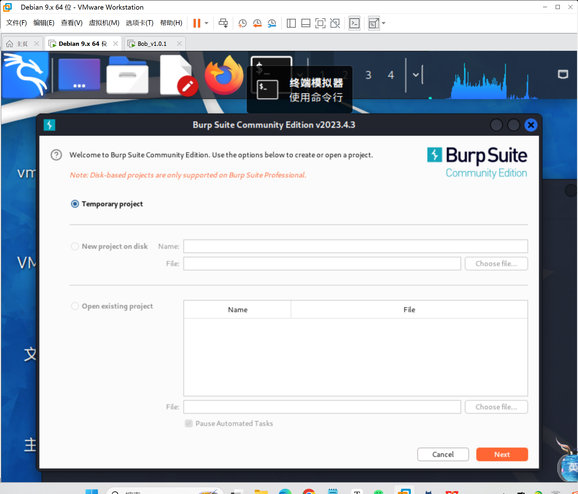
Task: Open the 查看(V) menu
Action: click(x=72, y=23)
